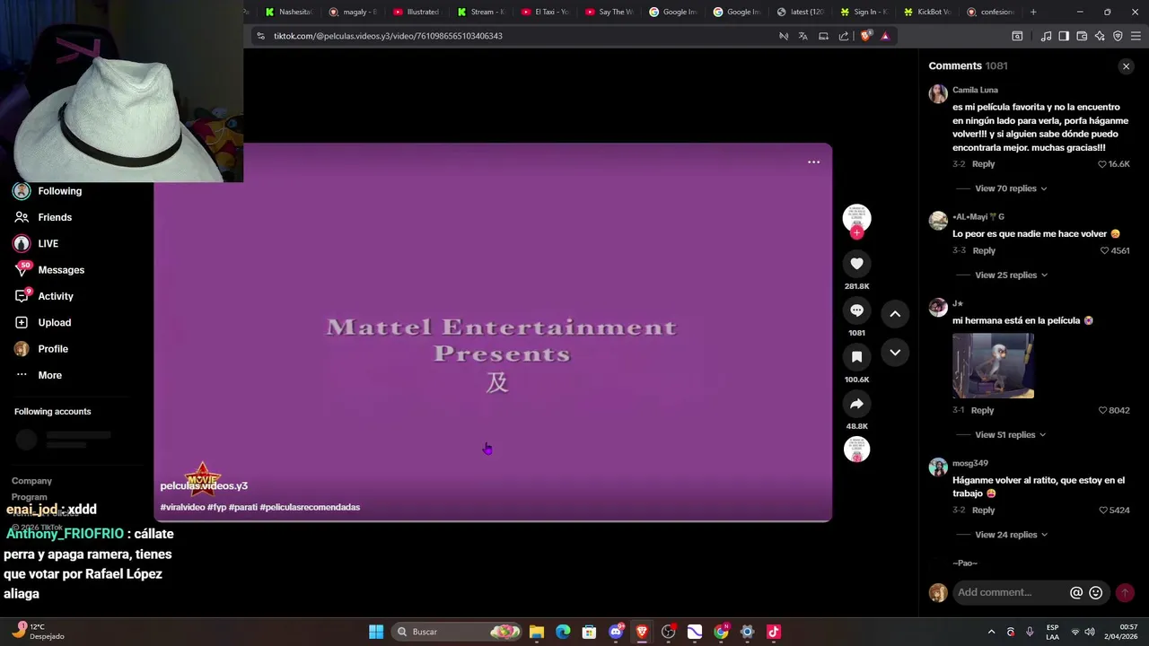Open the volume icon in system tray
This screenshot has height=646, width=1149.
[x=1090, y=632]
